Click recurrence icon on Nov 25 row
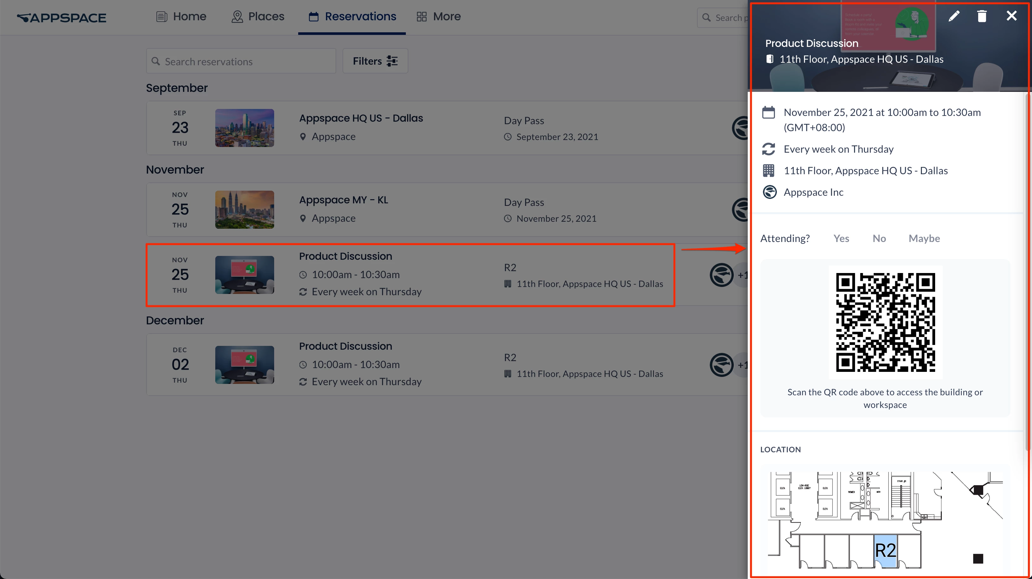The image size is (1032, 579). pyautogui.click(x=303, y=292)
